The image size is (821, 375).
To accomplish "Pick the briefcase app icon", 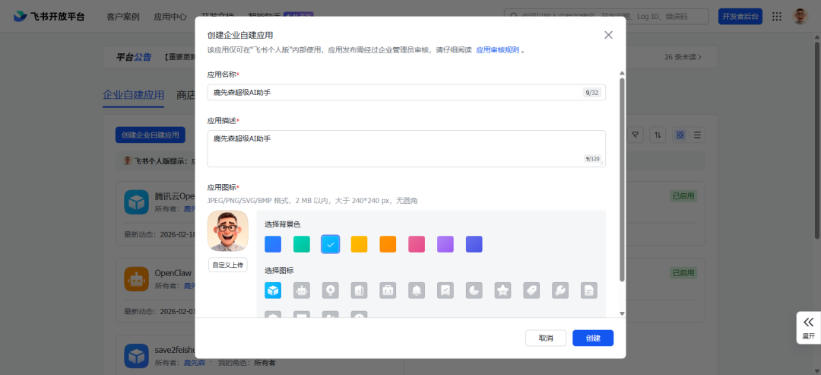I will [x=388, y=290].
